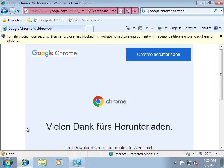The image size is (224, 168).
Task: Click the Compatibility View icon
Action: pos(121,11)
